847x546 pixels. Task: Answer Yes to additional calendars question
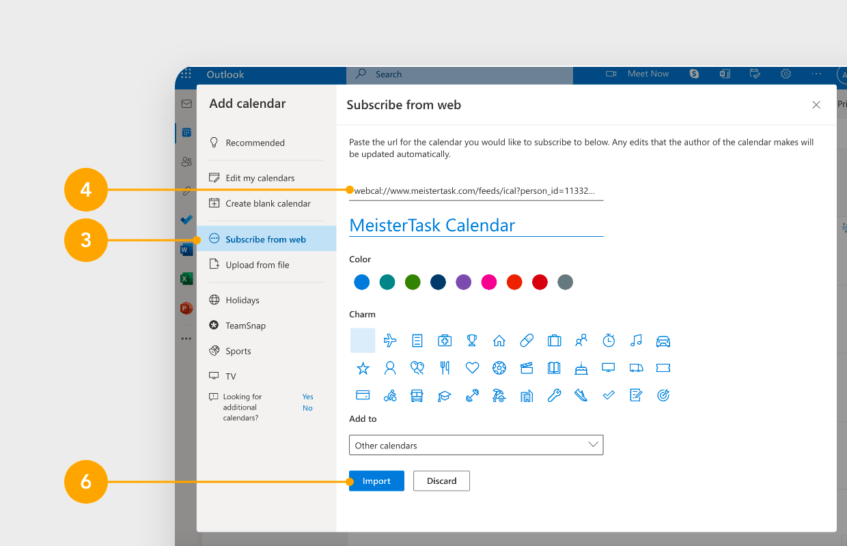(x=308, y=397)
